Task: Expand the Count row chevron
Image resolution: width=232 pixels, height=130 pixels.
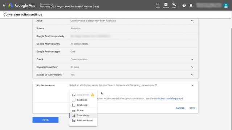Action: coord(192,59)
